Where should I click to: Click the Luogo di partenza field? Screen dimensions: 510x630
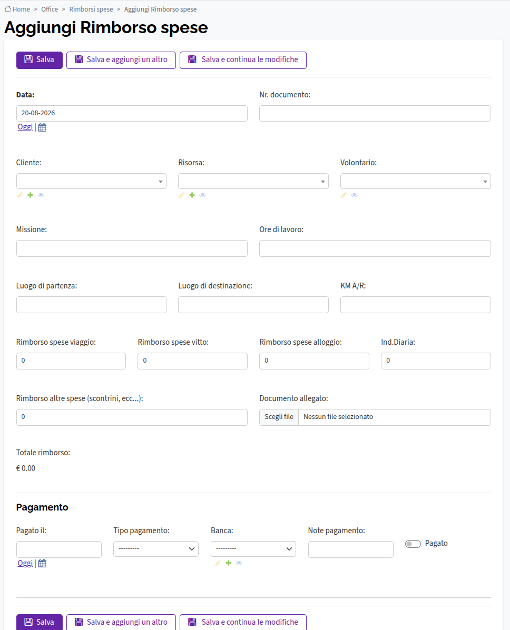(91, 305)
